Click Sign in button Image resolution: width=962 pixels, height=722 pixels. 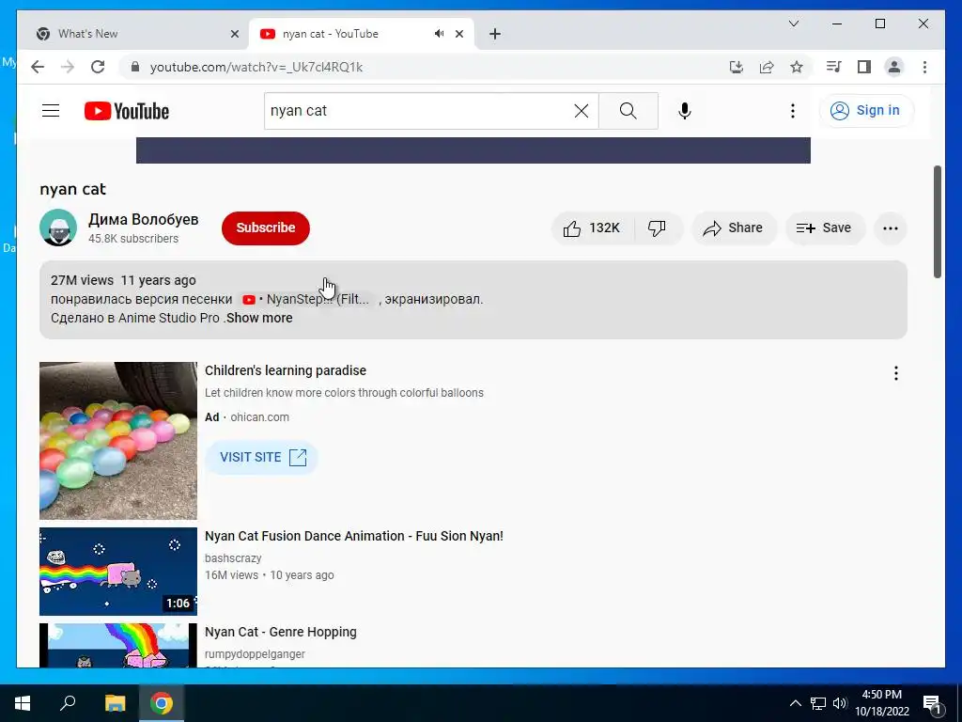(x=866, y=111)
